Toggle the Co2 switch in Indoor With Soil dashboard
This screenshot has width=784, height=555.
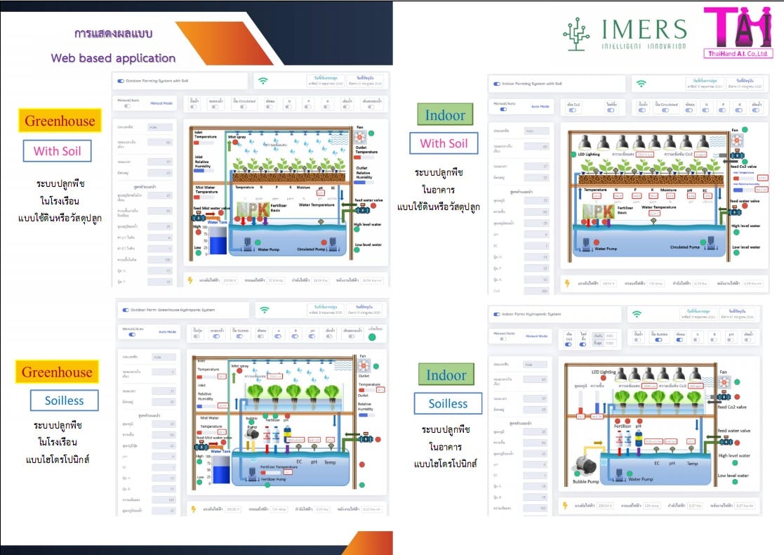tap(573, 110)
